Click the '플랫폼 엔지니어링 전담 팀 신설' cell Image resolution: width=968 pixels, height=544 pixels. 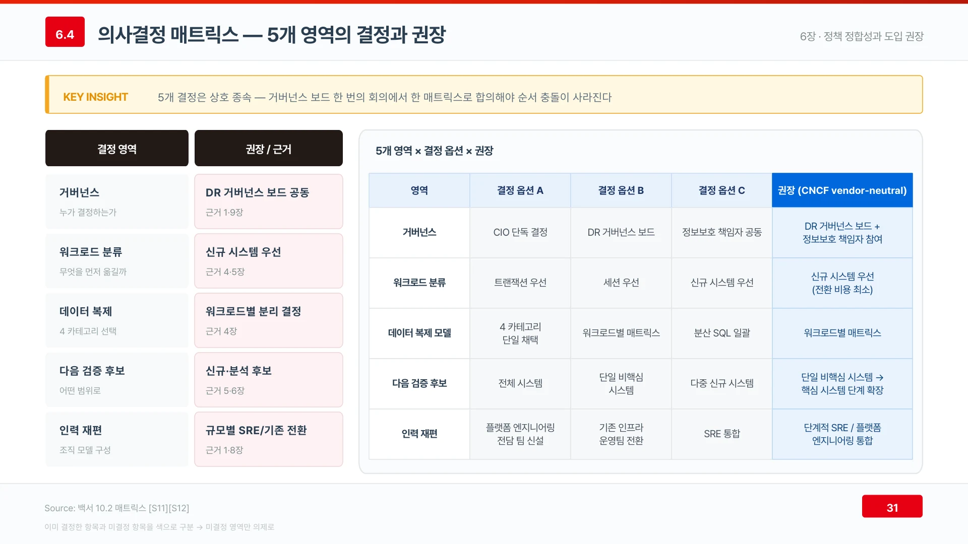coord(520,434)
